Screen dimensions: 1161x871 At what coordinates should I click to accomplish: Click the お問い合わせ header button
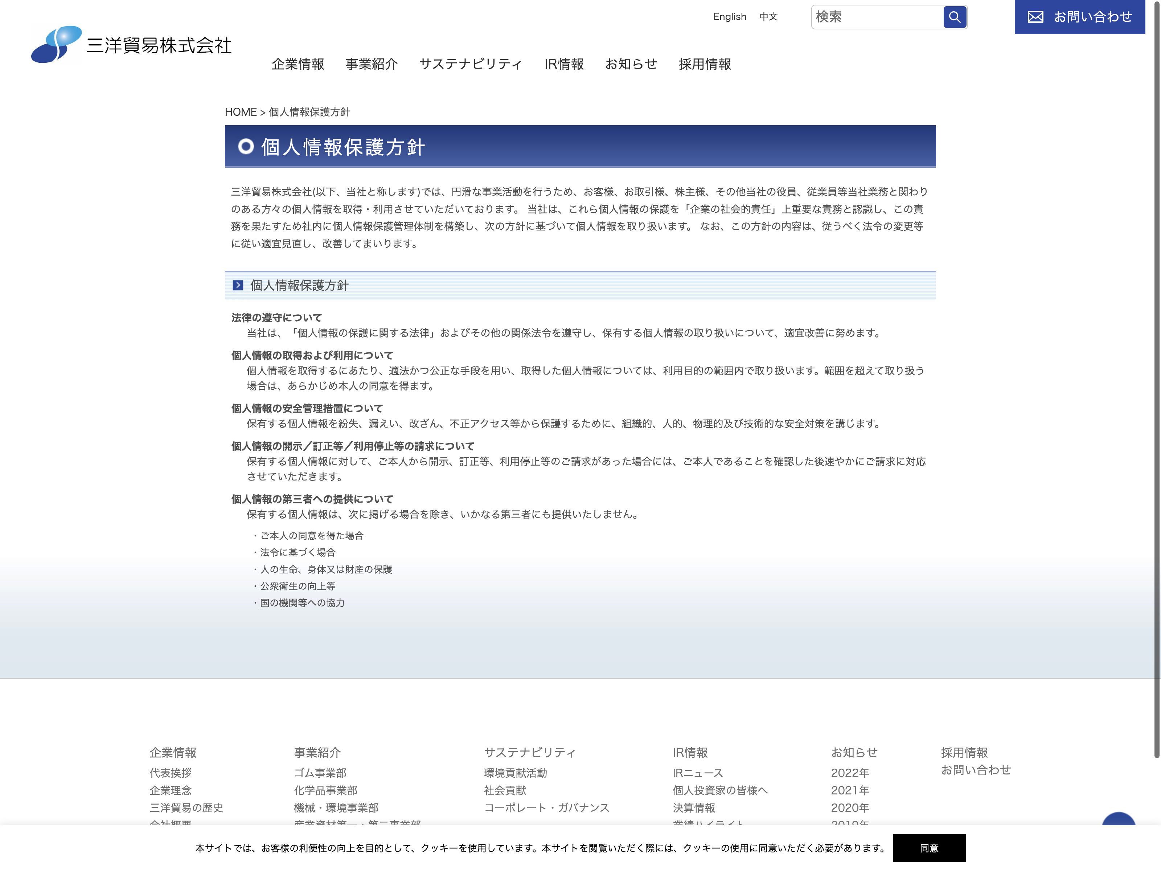pyautogui.click(x=1079, y=17)
